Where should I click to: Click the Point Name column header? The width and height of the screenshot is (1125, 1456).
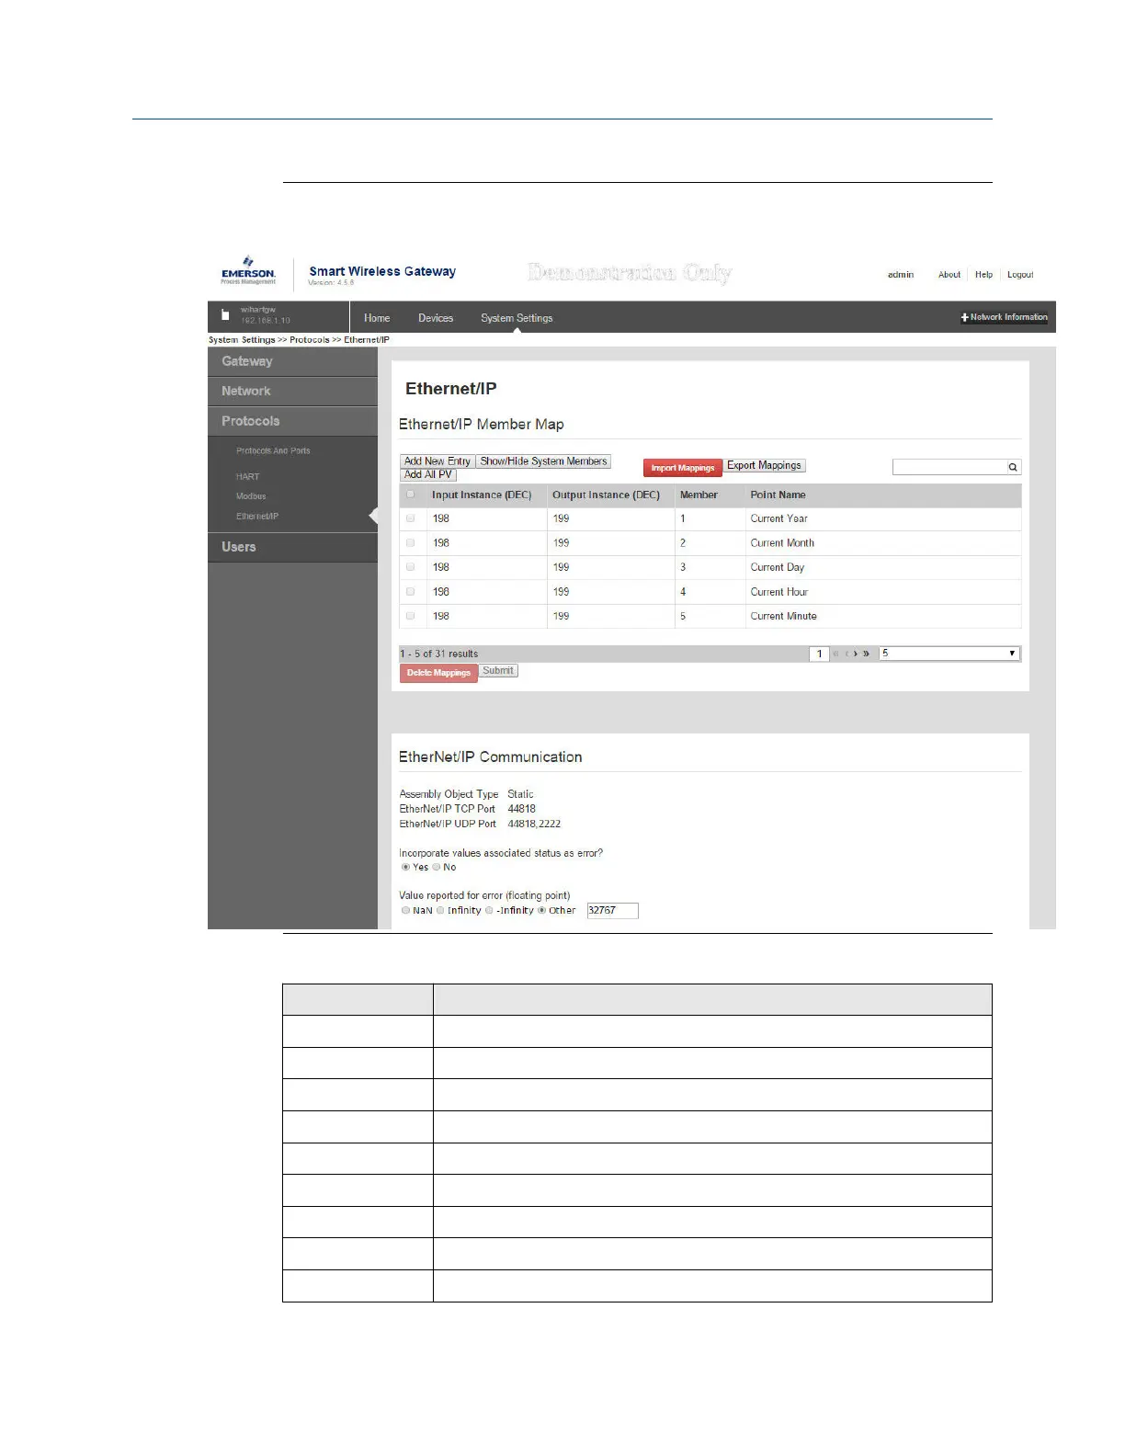(778, 495)
